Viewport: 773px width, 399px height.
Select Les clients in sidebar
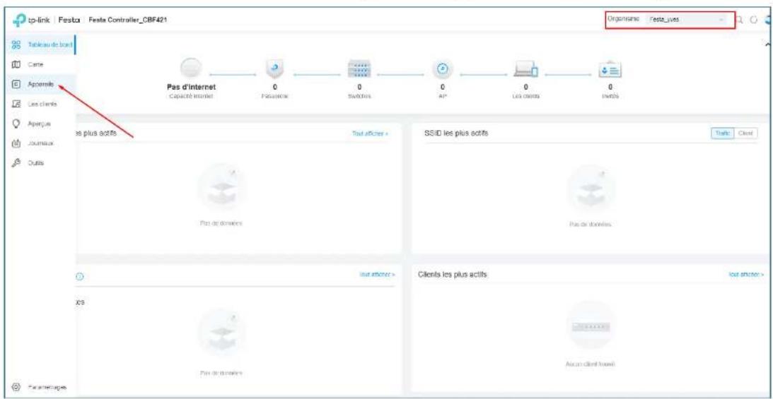[x=40, y=104]
